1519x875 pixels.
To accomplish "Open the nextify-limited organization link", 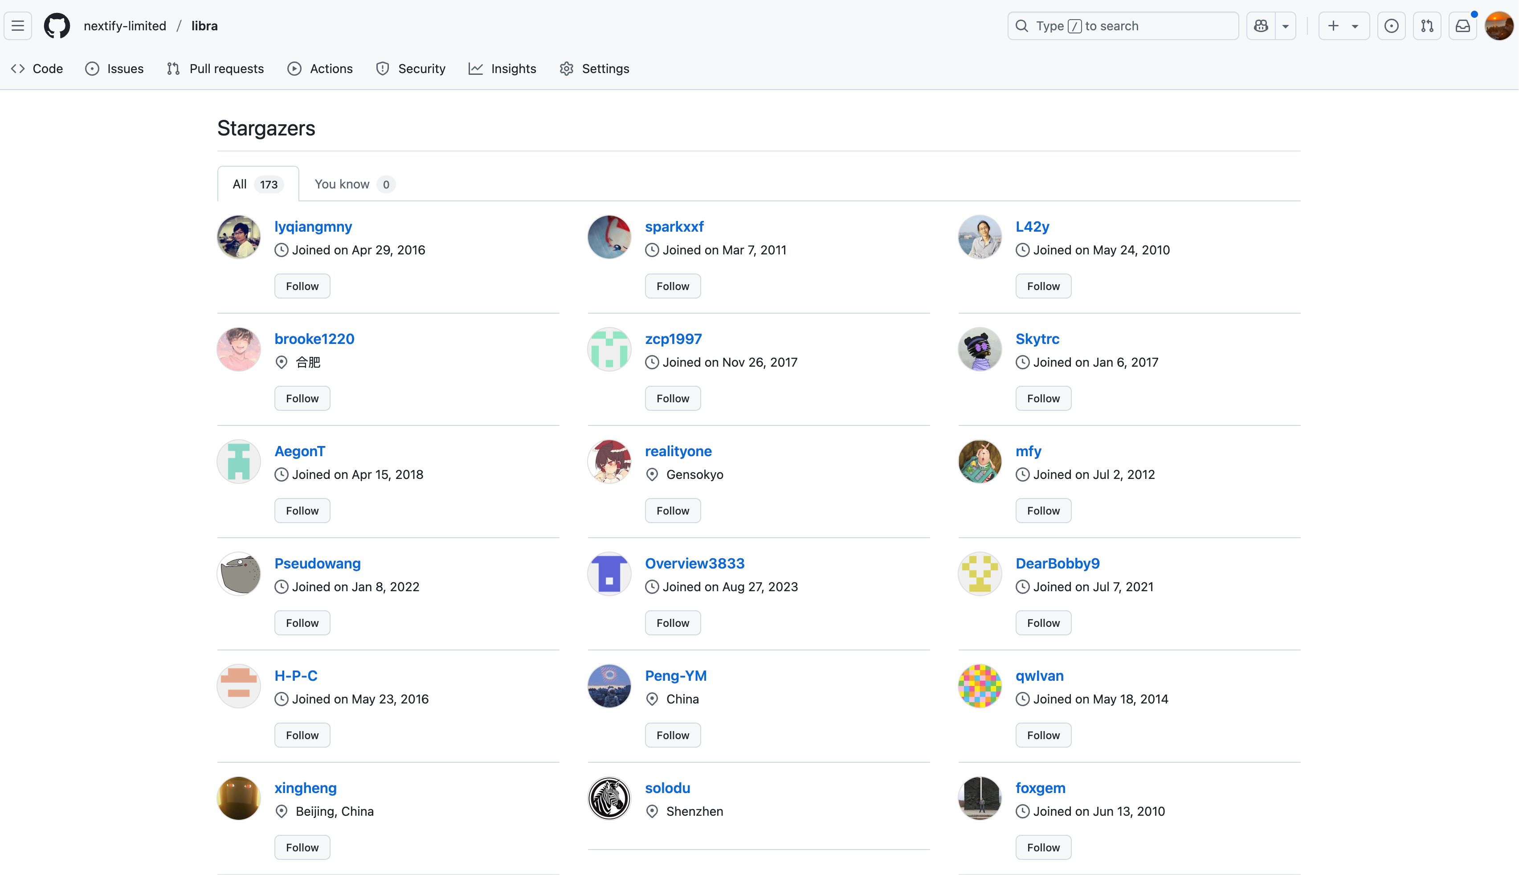I will coord(125,26).
